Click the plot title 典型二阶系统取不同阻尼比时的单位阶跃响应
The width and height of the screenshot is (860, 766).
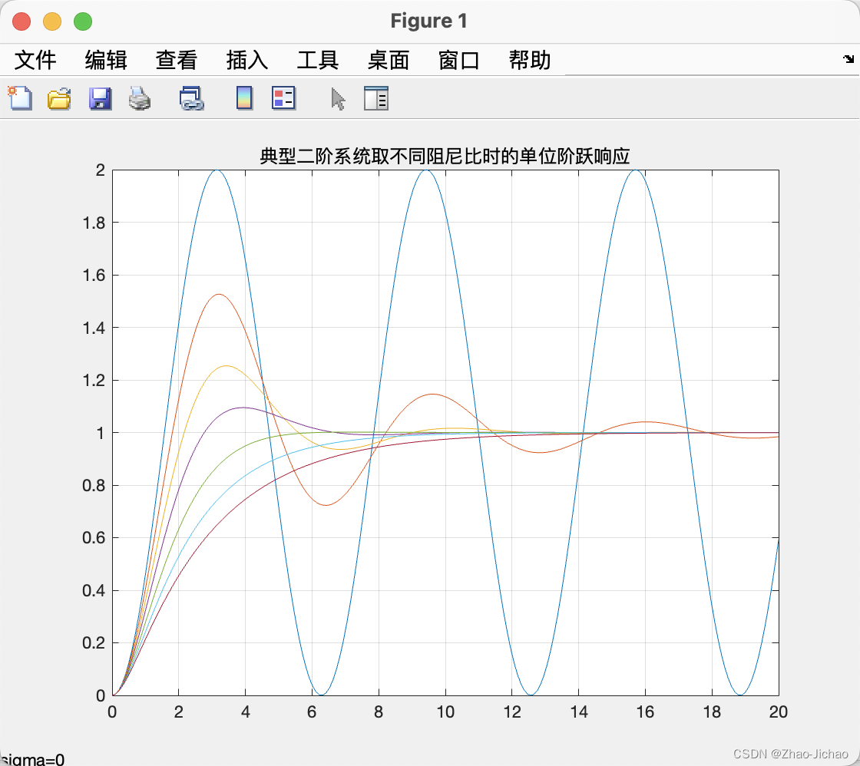click(x=445, y=157)
